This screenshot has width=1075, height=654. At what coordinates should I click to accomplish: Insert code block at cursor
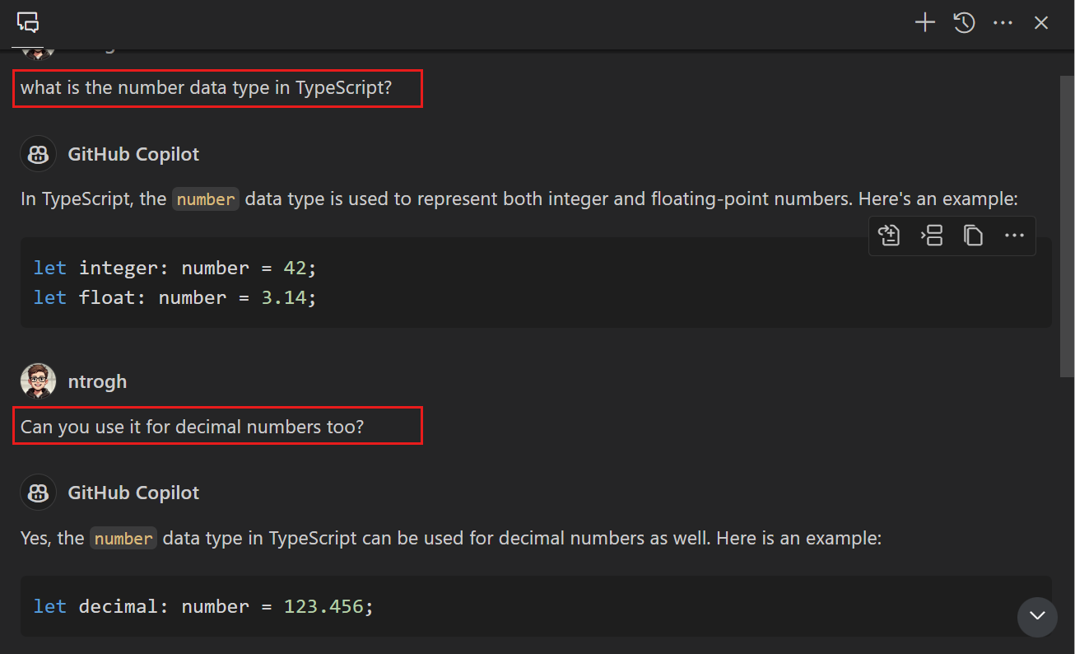[x=931, y=236]
